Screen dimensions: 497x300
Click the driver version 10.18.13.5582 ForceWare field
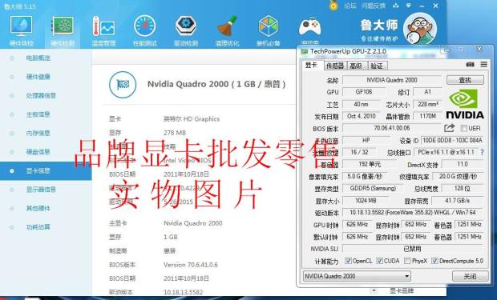[413, 212]
